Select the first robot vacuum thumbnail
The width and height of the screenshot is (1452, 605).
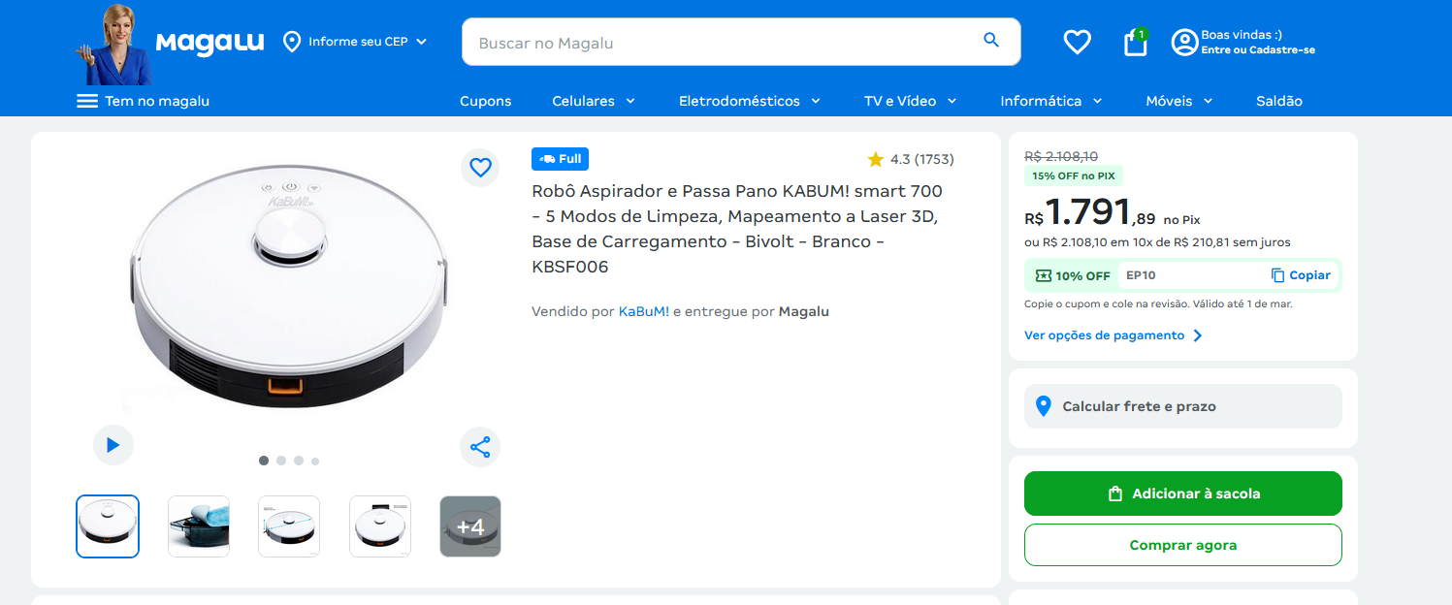108,526
